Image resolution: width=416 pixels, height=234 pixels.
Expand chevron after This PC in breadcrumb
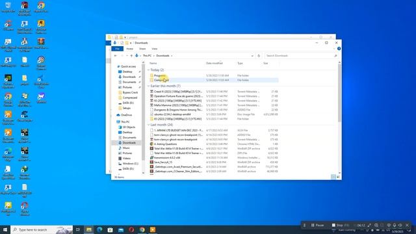153,56
